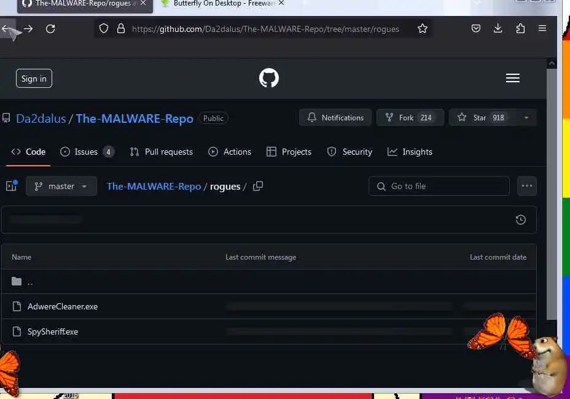Open the Code tab
Image resolution: width=570 pixels, height=399 pixels.
28,152
